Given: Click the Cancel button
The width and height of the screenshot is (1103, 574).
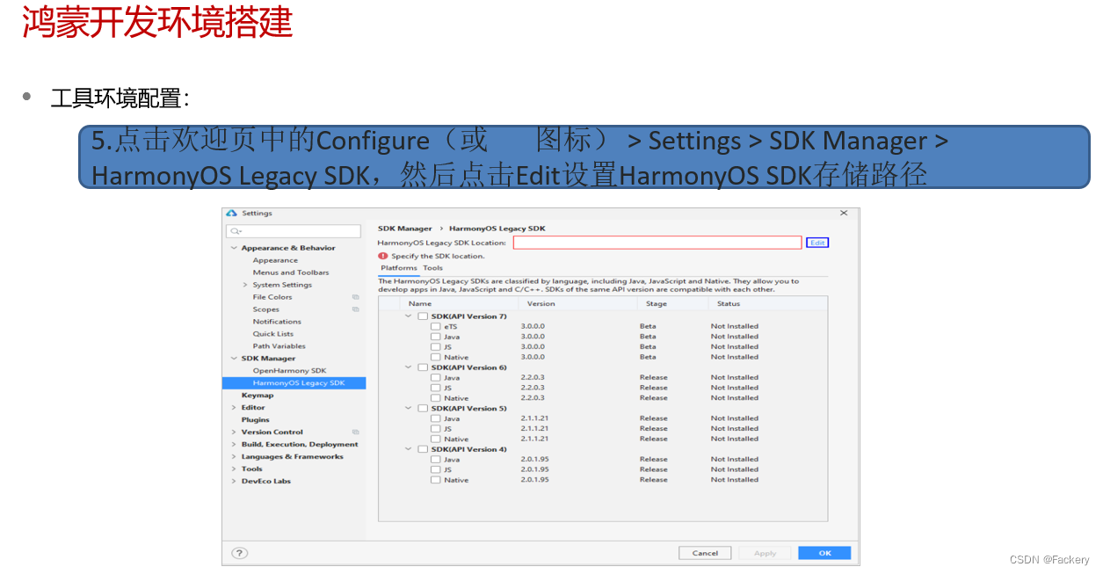Looking at the screenshot, I should tap(705, 553).
